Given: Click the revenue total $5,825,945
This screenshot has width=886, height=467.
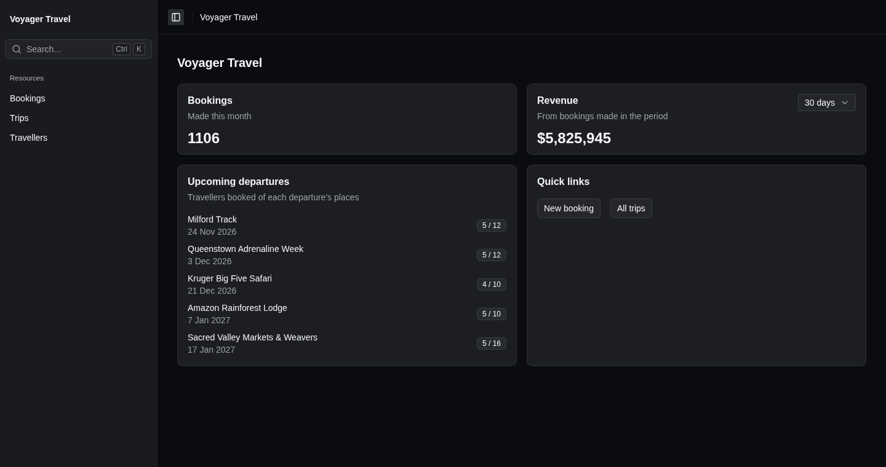Looking at the screenshot, I should coord(574,138).
